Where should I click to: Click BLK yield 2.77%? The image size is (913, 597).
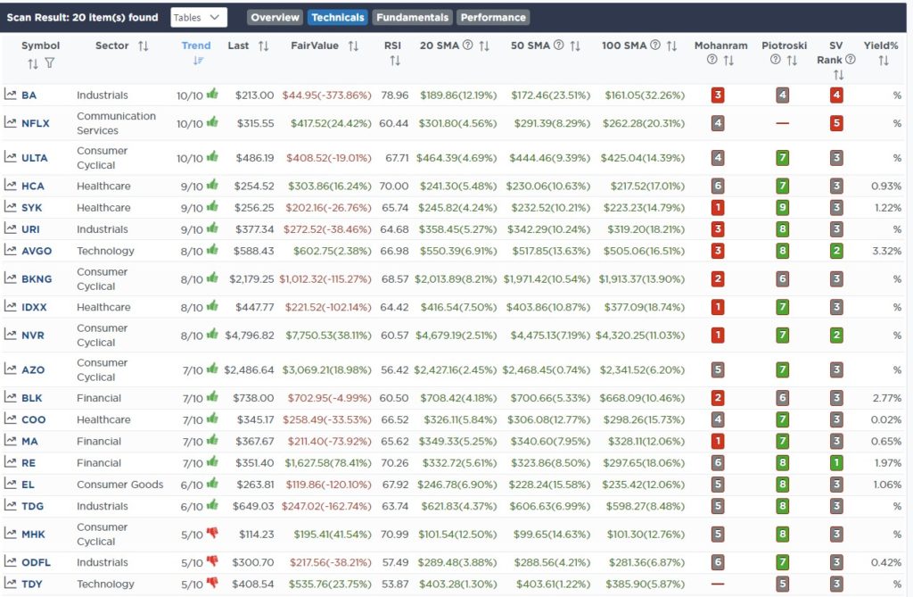click(x=887, y=398)
